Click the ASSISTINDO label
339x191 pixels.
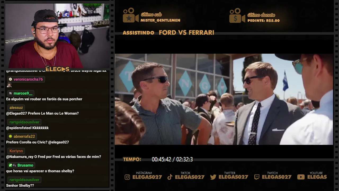(139, 33)
